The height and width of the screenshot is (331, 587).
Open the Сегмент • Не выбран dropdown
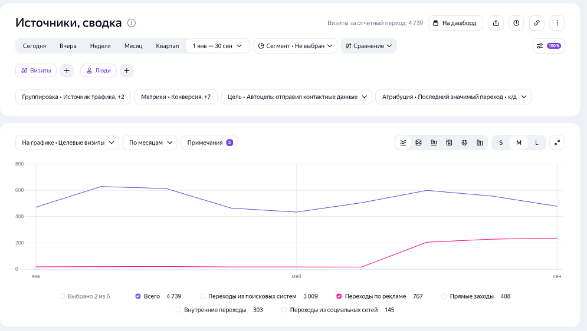click(296, 46)
